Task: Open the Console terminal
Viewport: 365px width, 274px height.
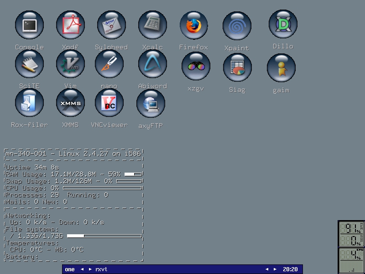Action: pyautogui.click(x=29, y=25)
